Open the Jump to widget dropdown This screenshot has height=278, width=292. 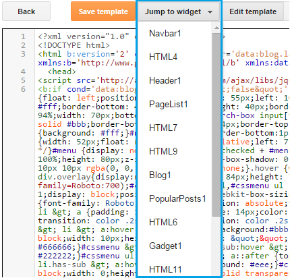[179, 11]
